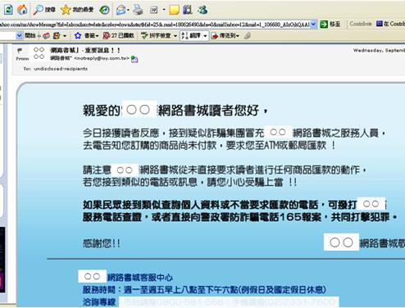This screenshot has height=308, width=405.
Task: Open the 傳送到 send-to menu
Action: pyautogui.click(x=225, y=36)
